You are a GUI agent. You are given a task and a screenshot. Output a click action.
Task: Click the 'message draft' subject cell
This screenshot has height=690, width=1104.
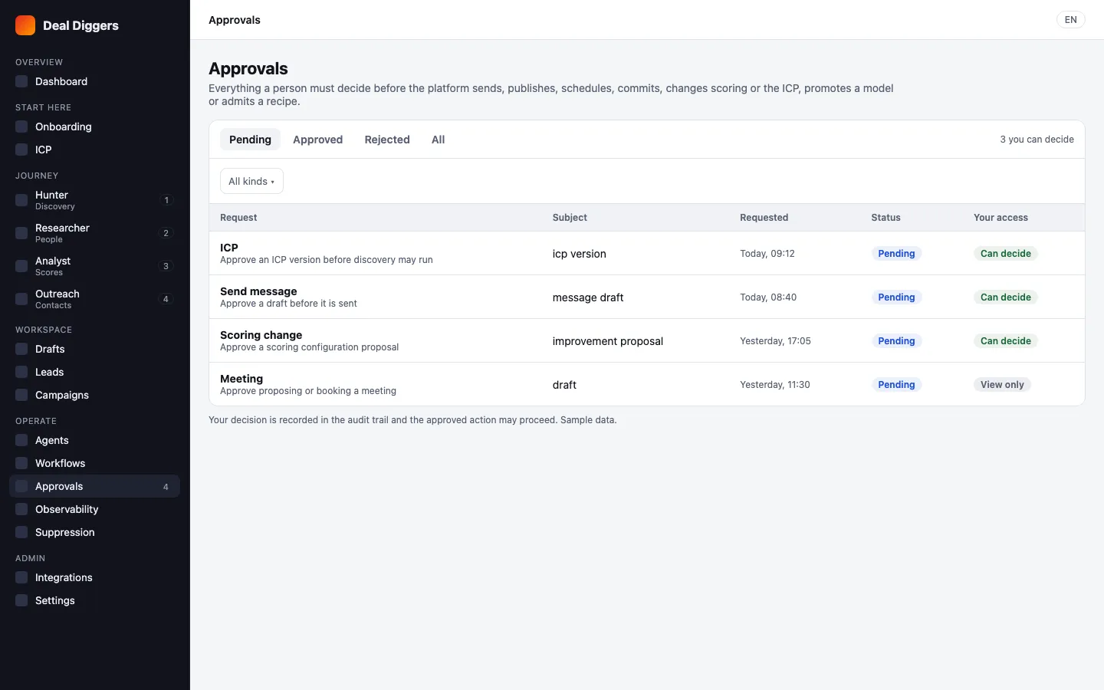(x=588, y=297)
